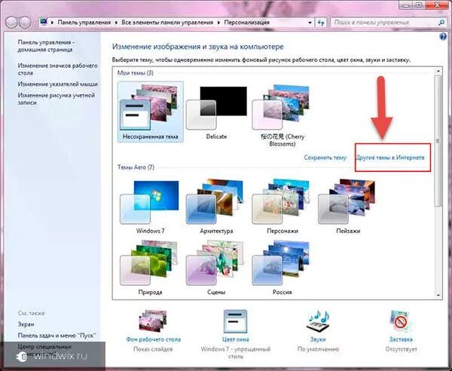
Task: Click the control panel icon in address bar
Action: 44,22
